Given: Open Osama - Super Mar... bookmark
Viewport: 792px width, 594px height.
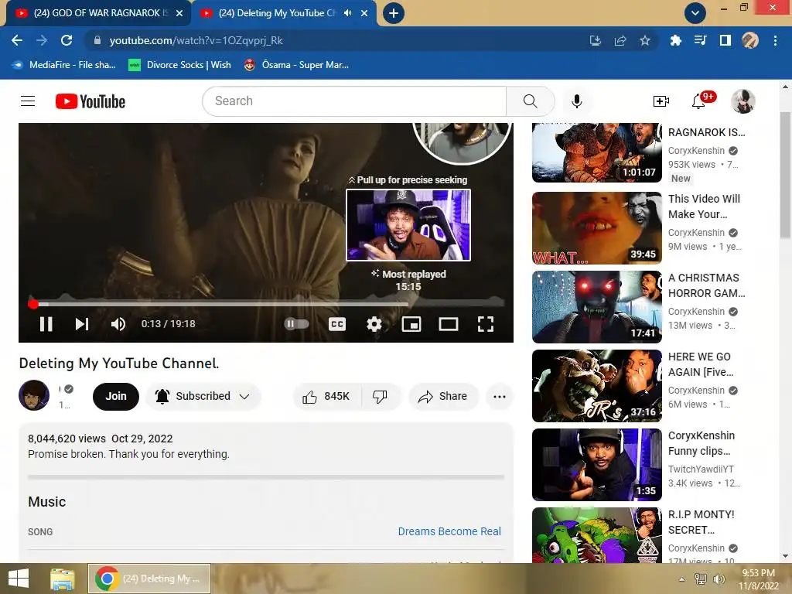Looking at the screenshot, I should [x=296, y=65].
